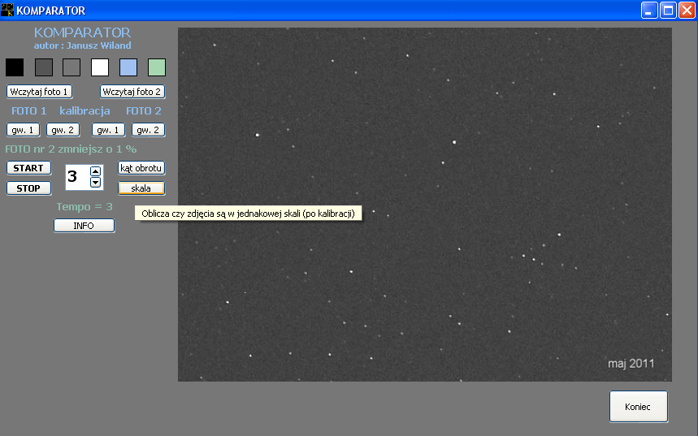
Task: Select the black background color swatch
Action: (x=15, y=67)
